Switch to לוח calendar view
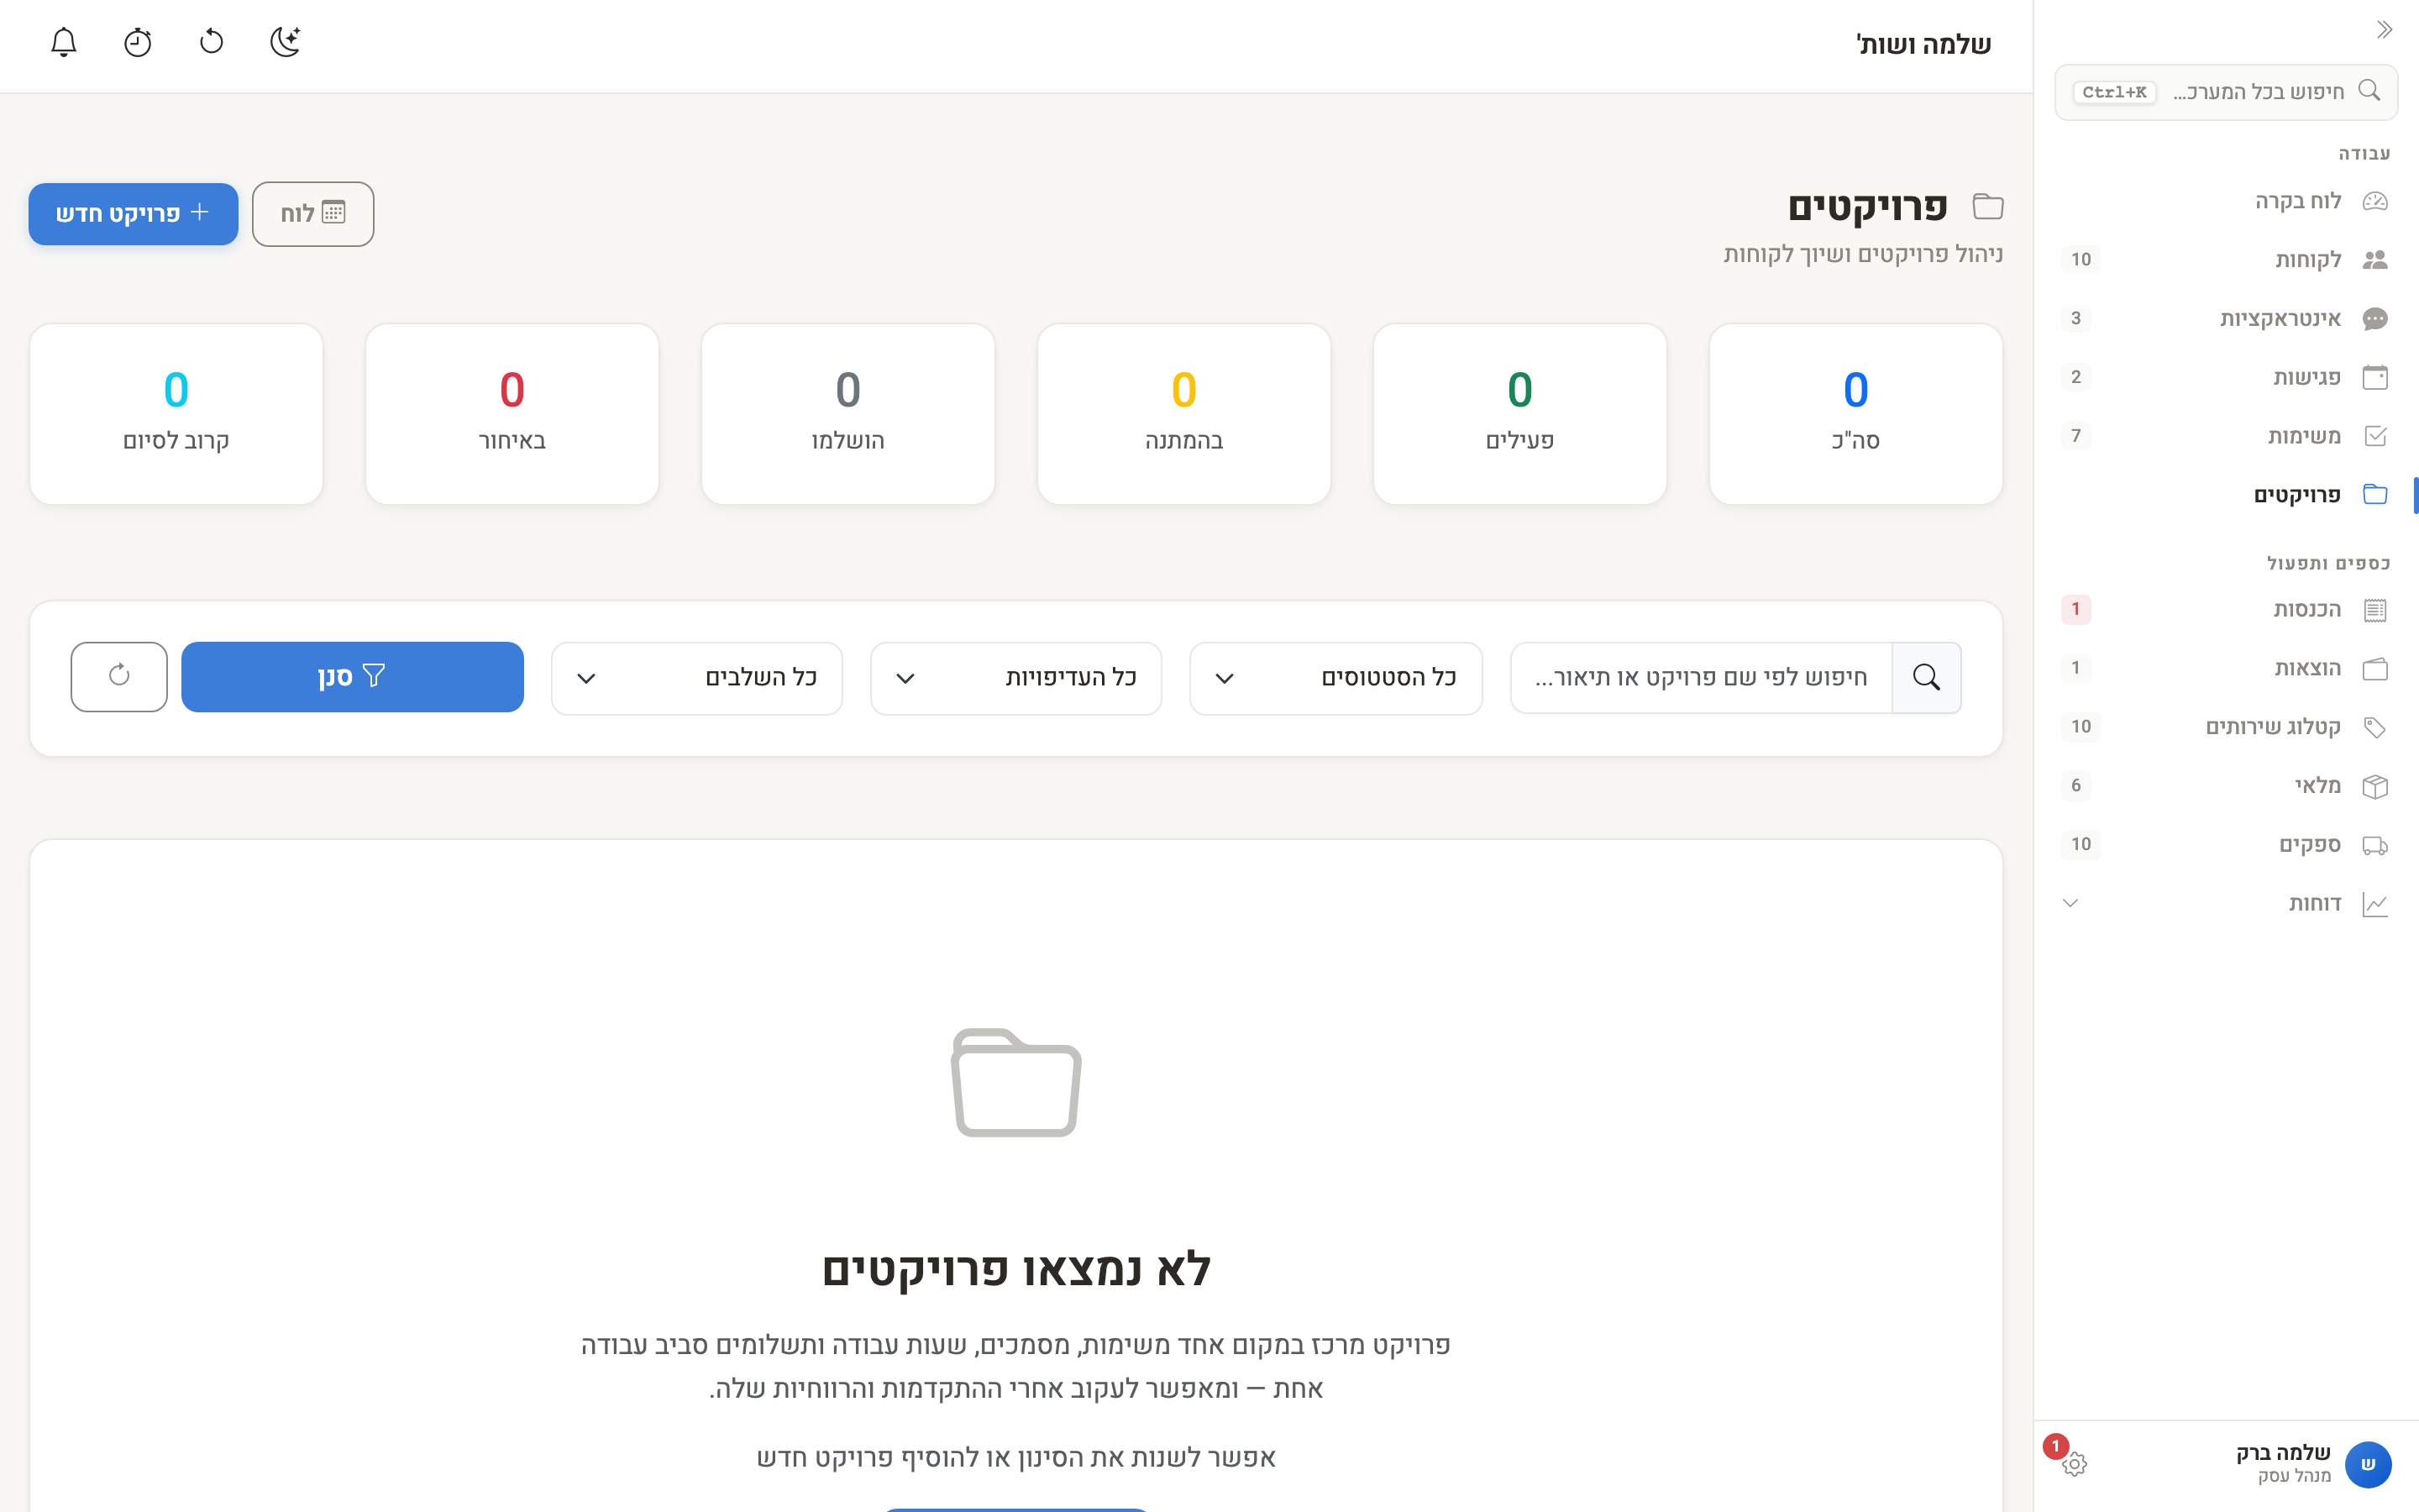This screenshot has width=2419, height=1512. pos(312,213)
